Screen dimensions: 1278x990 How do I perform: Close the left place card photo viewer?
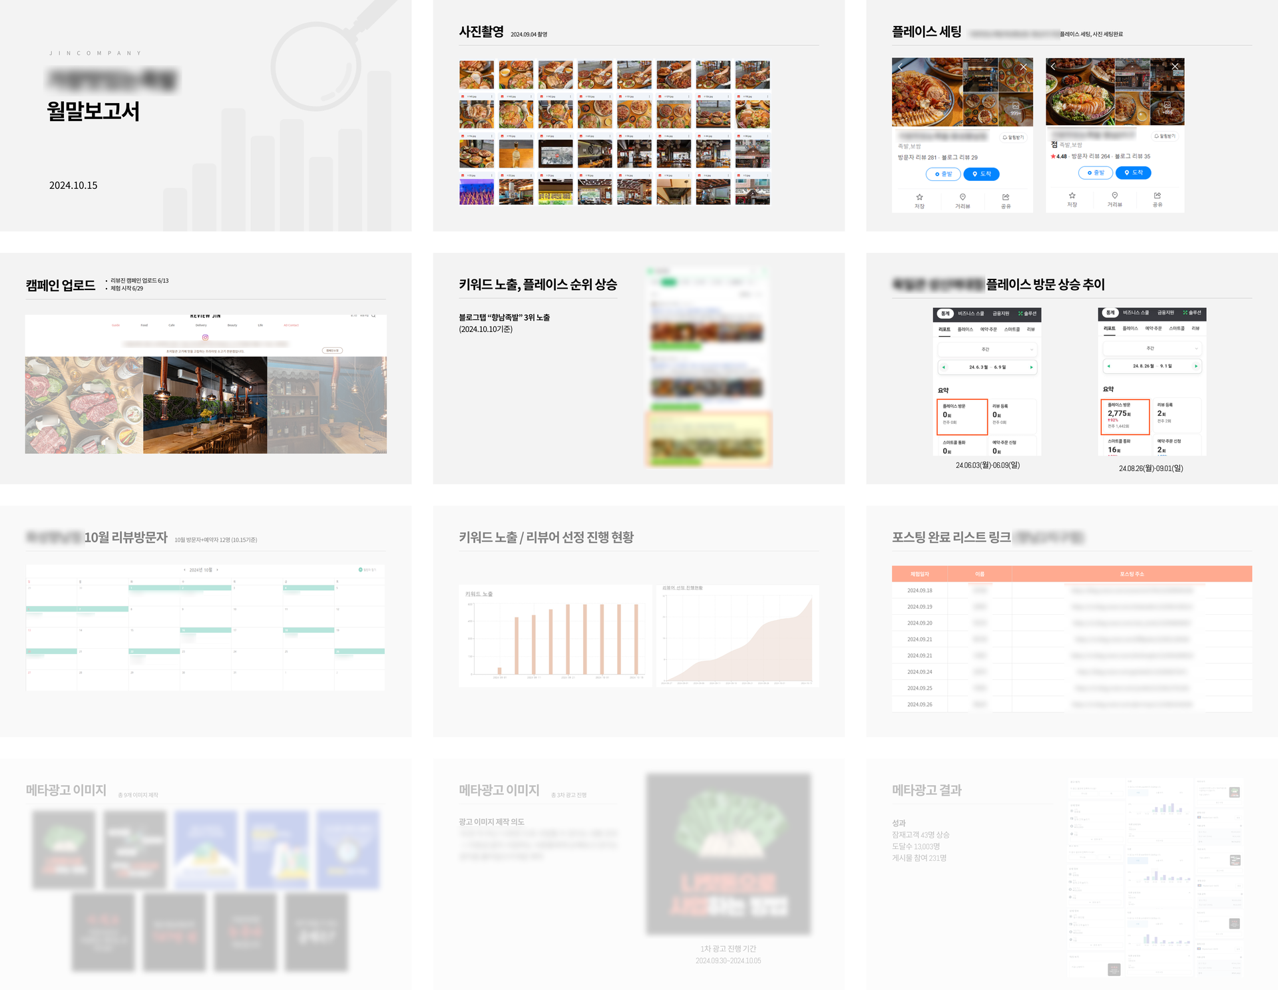click(1023, 67)
